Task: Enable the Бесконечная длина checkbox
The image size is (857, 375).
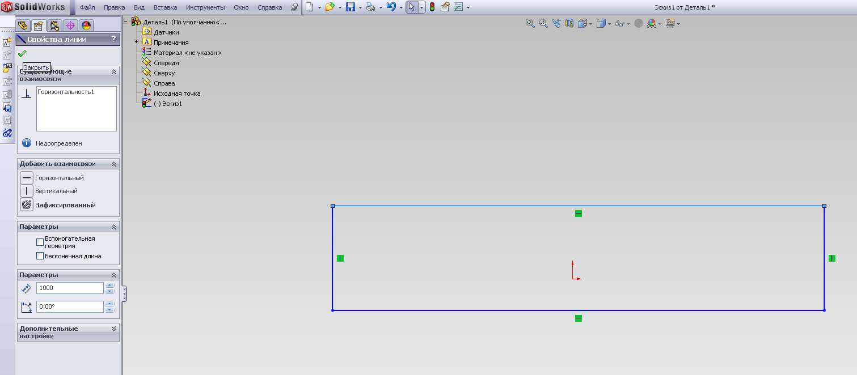Action: [40, 256]
